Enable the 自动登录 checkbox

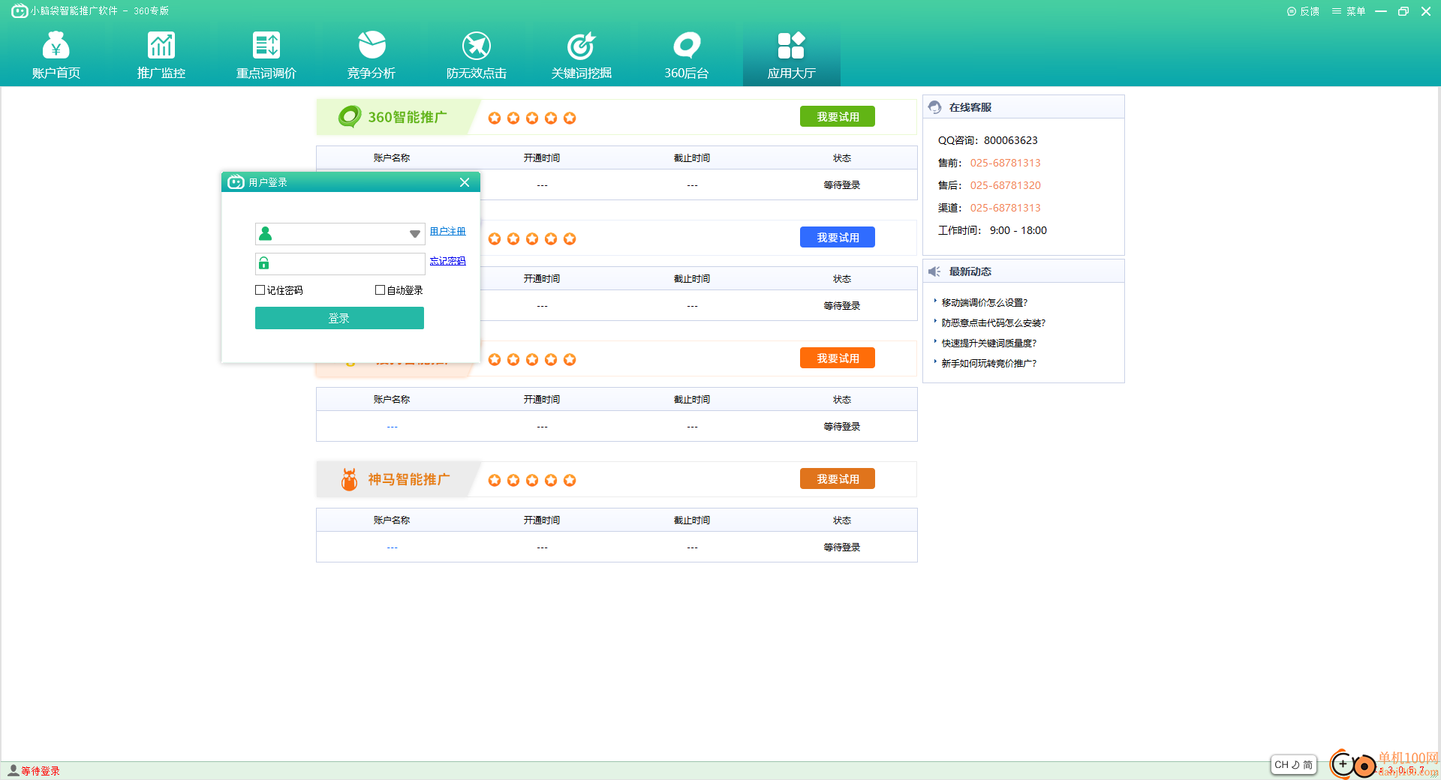pos(380,290)
